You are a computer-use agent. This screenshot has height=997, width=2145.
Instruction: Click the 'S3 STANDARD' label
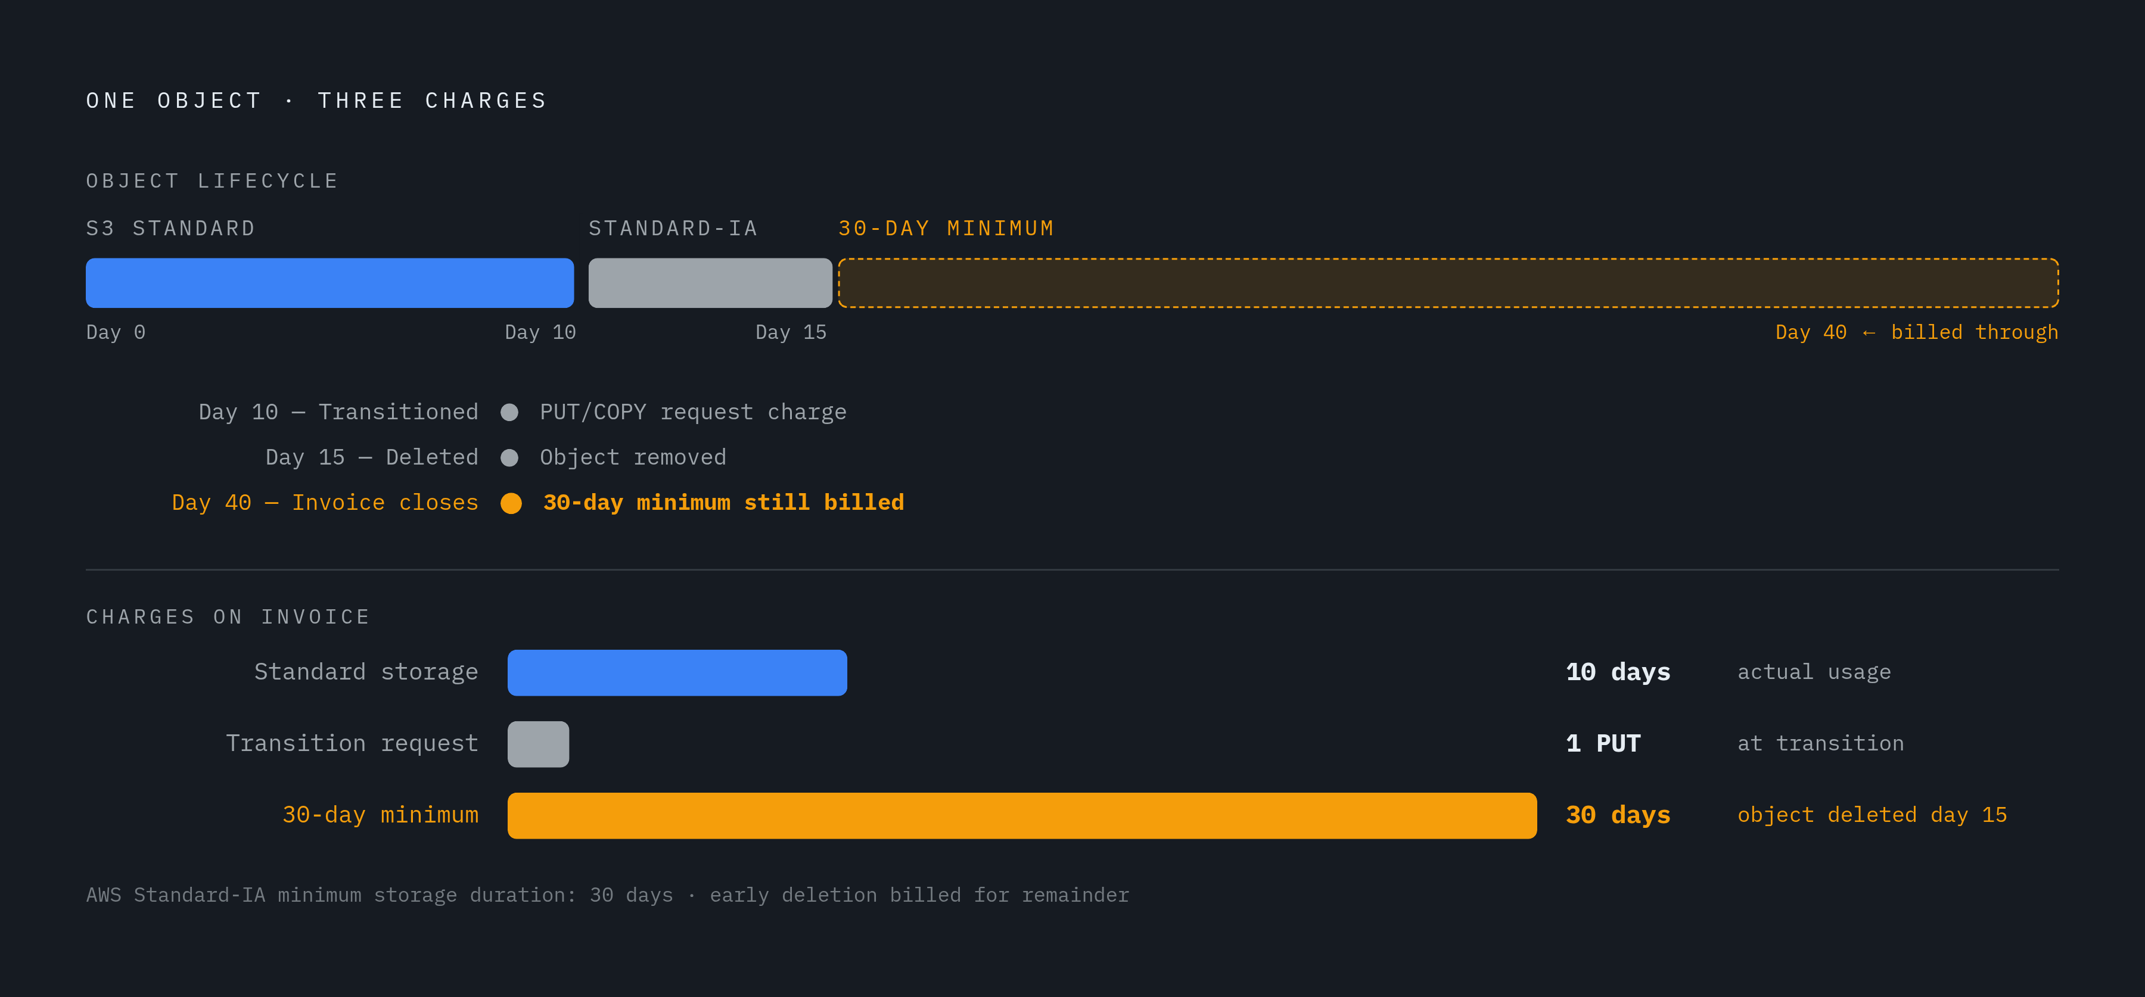pyautogui.click(x=170, y=228)
